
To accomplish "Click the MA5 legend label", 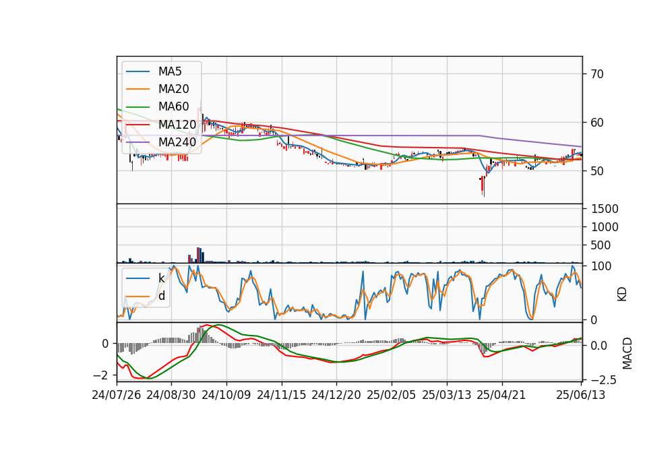I will [170, 71].
